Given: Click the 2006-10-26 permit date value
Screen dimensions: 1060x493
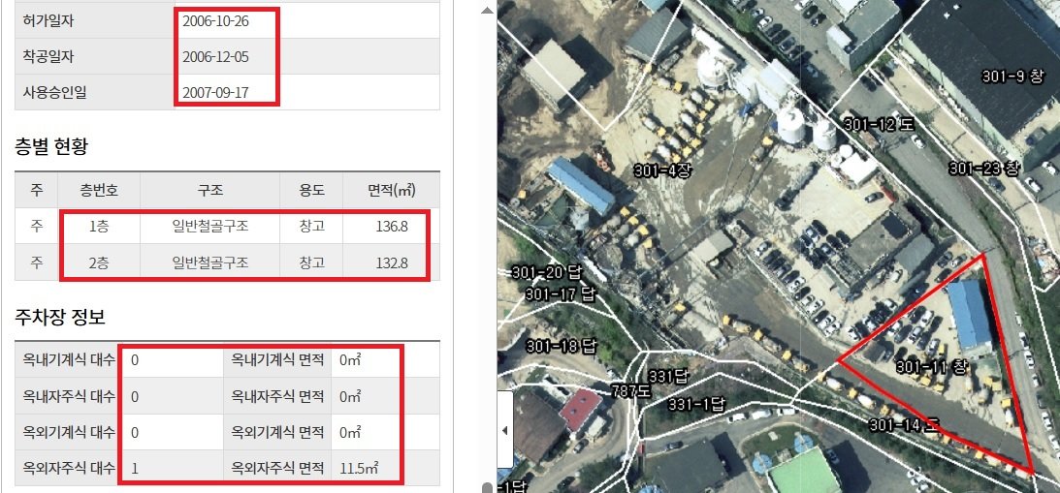Looking at the screenshot, I should coord(216,19).
